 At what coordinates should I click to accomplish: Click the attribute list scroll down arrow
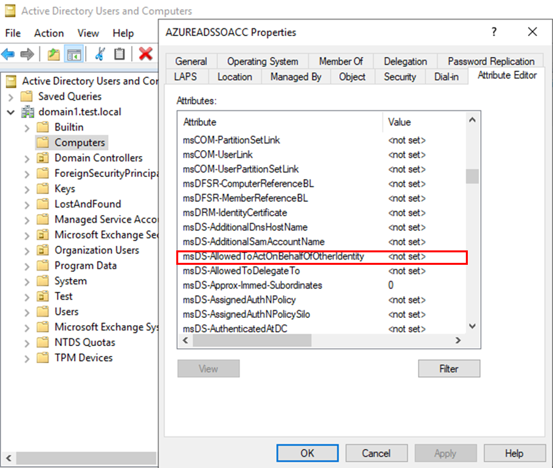tap(472, 326)
